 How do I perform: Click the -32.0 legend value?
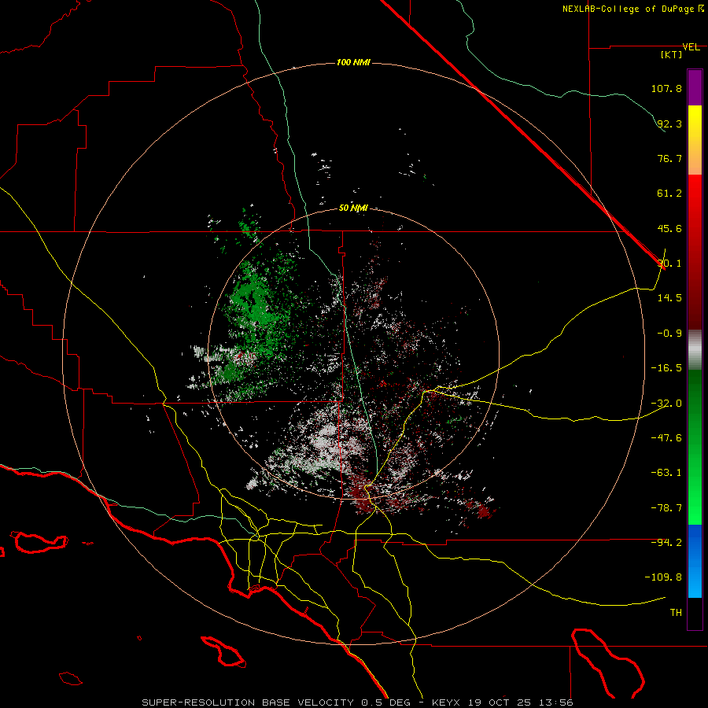coord(666,404)
